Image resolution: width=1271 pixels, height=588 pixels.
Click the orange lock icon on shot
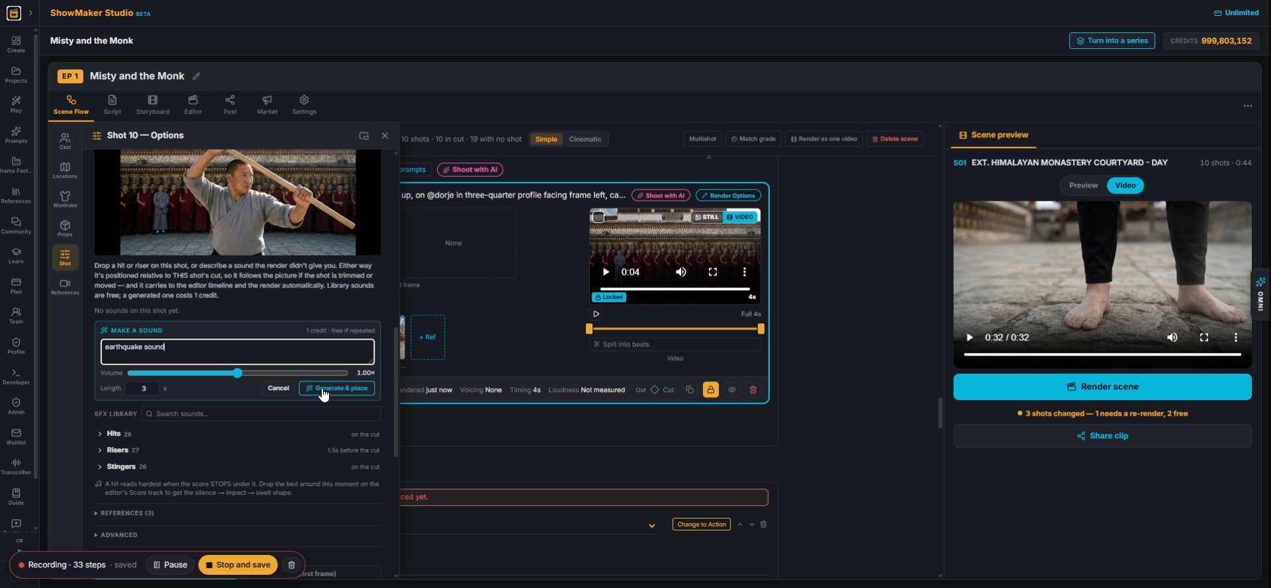[x=710, y=390]
